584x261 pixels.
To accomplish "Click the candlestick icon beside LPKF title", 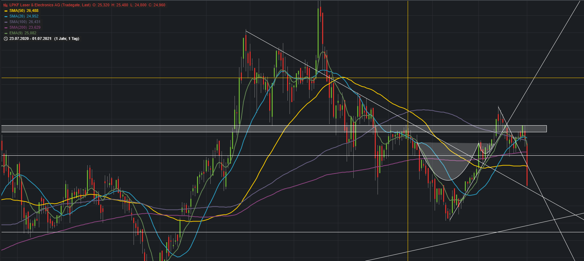I will coord(5,5).
